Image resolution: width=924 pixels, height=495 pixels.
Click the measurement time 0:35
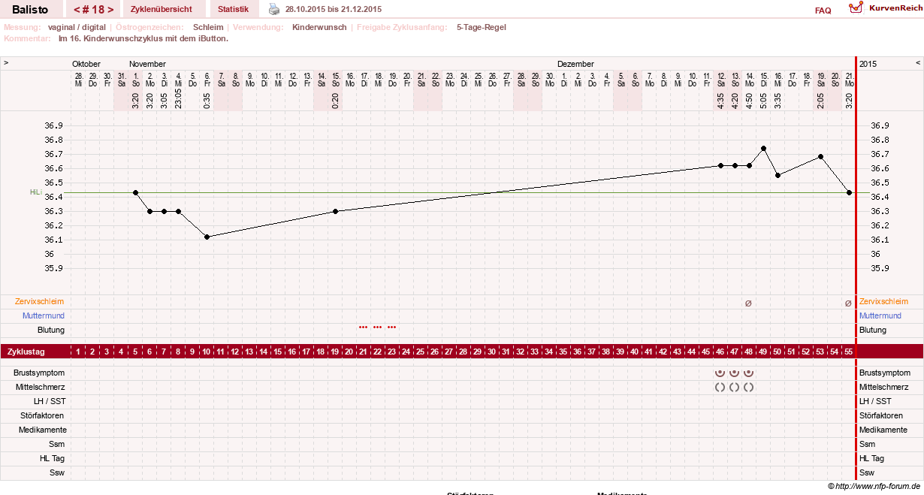[207, 101]
